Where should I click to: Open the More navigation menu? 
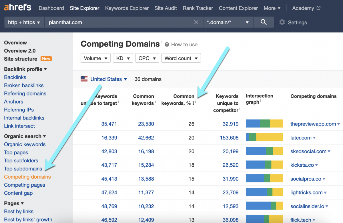(272, 8)
